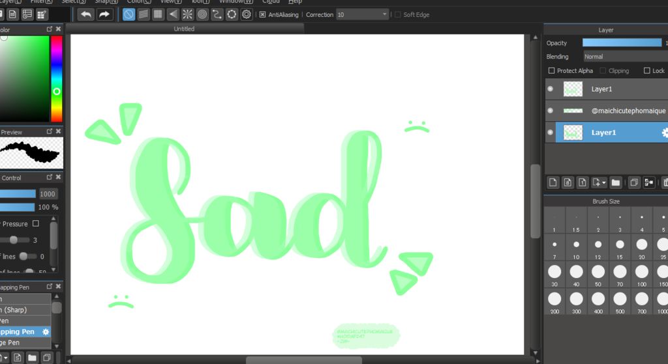Open the material panel toolbar icon
Viewport: 668px width, 364px height.
tap(42, 15)
